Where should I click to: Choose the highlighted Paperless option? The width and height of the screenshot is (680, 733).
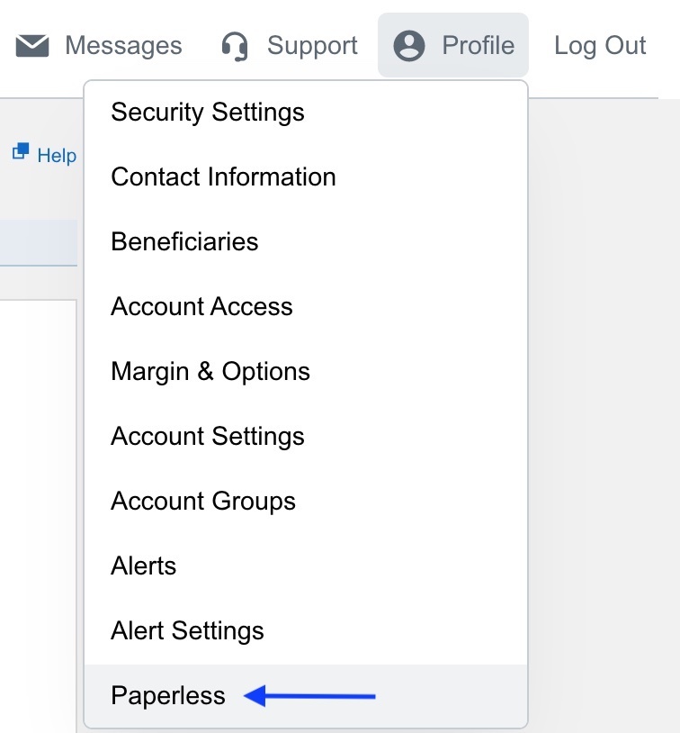coord(168,696)
